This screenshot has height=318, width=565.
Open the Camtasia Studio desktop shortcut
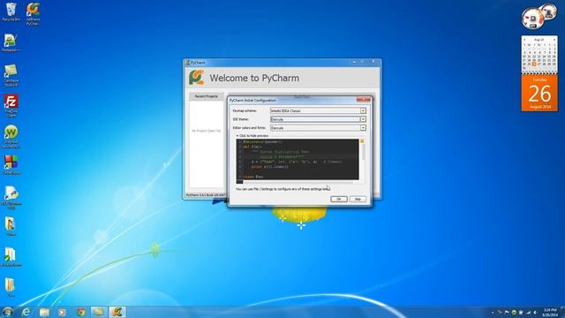tap(11, 75)
